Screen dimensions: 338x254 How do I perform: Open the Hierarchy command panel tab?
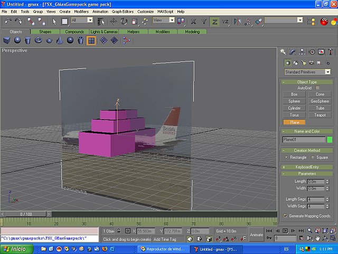pyautogui.click(x=303, y=52)
